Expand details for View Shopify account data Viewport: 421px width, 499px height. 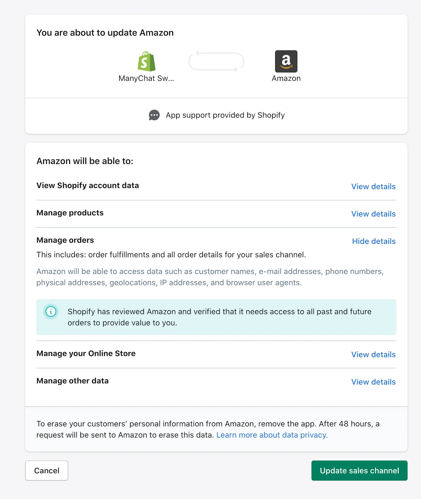pyautogui.click(x=373, y=187)
